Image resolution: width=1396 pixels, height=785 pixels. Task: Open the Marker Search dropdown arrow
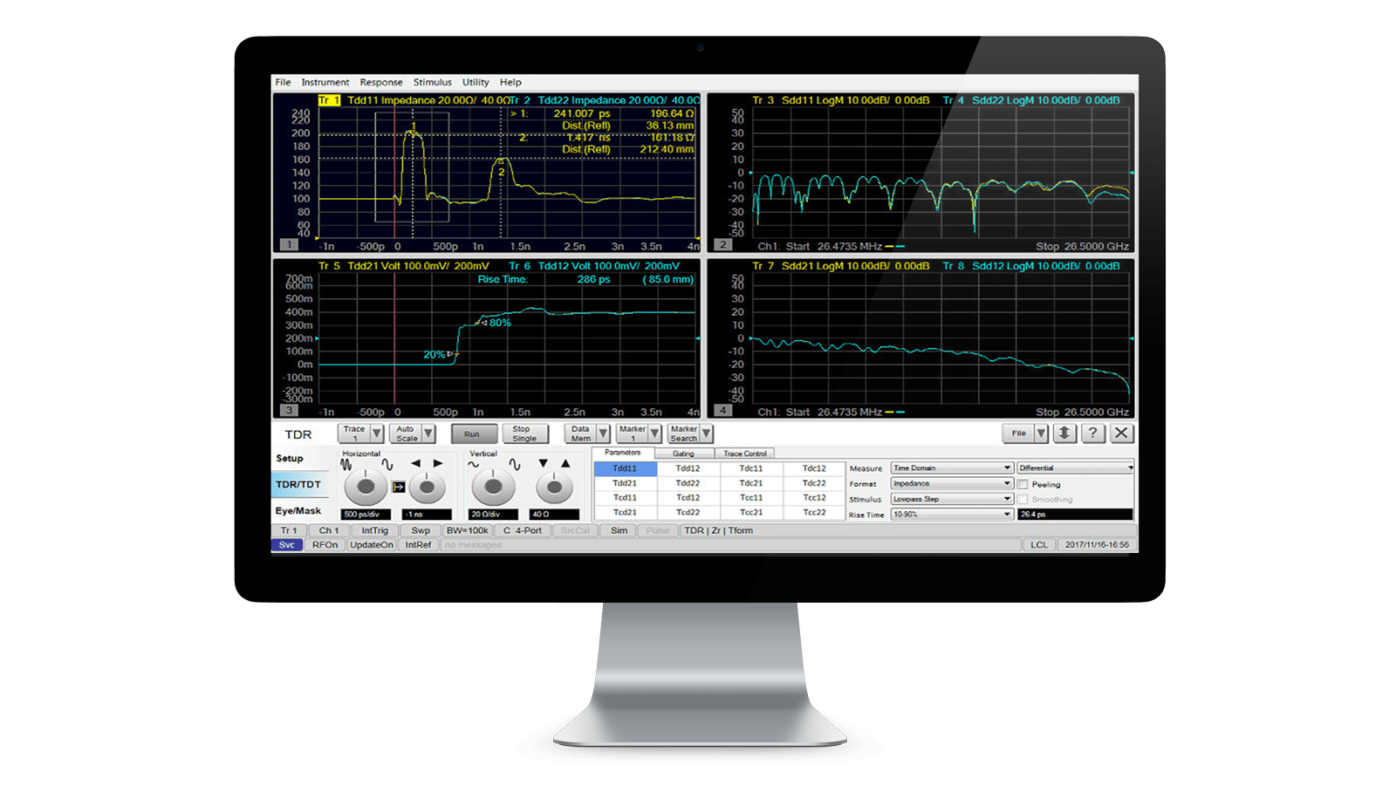tap(706, 433)
